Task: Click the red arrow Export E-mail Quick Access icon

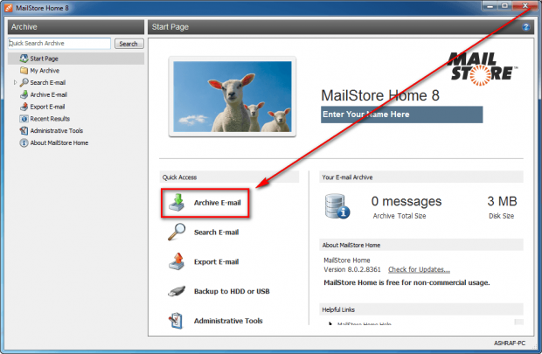Action: tap(177, 261)
